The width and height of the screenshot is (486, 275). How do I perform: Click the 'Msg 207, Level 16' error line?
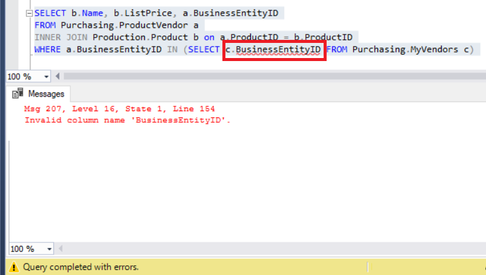pyautogui.click(x=119, y=109)
